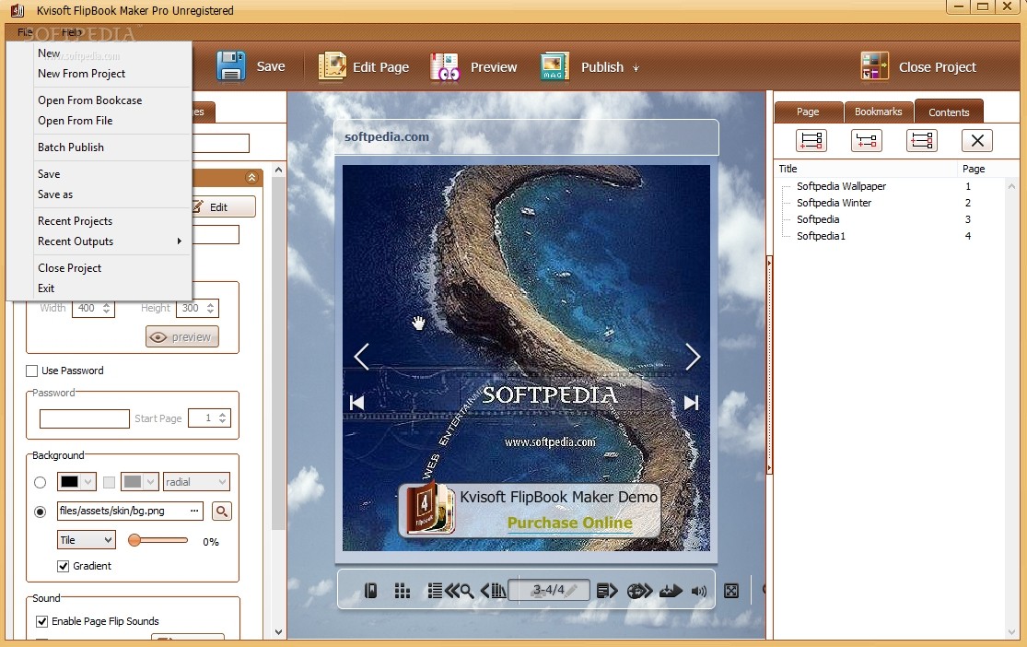Select Batch Publish from the menu
Screen dimensions: 1027x647
[x=71, y=147]
